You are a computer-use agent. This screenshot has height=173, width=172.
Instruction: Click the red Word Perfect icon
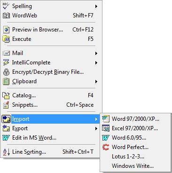(x=106, y=147)
